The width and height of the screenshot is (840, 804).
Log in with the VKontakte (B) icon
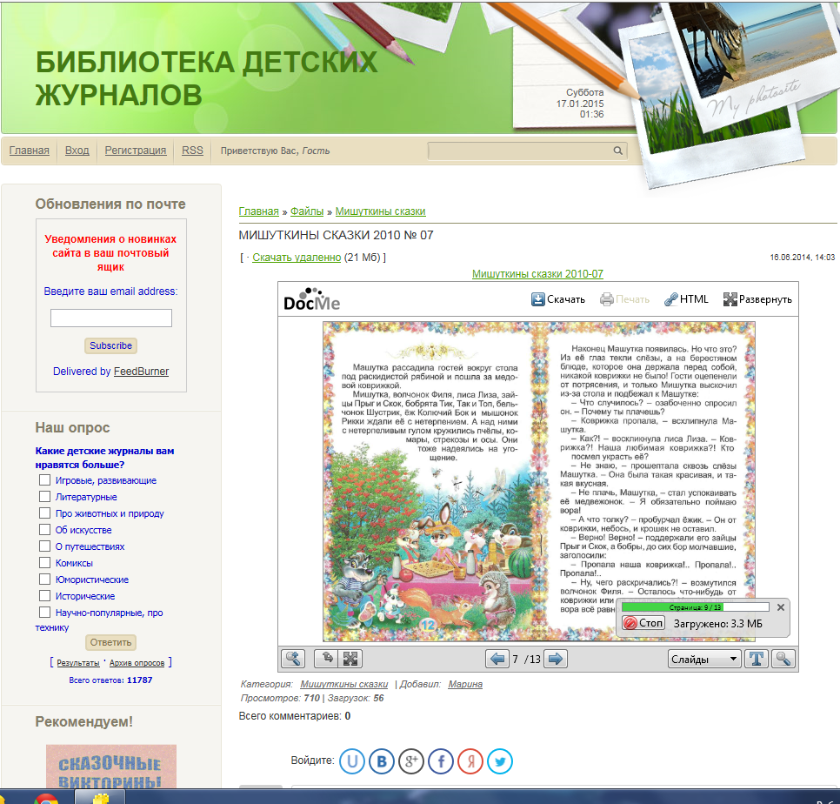(x=382, y=761)
